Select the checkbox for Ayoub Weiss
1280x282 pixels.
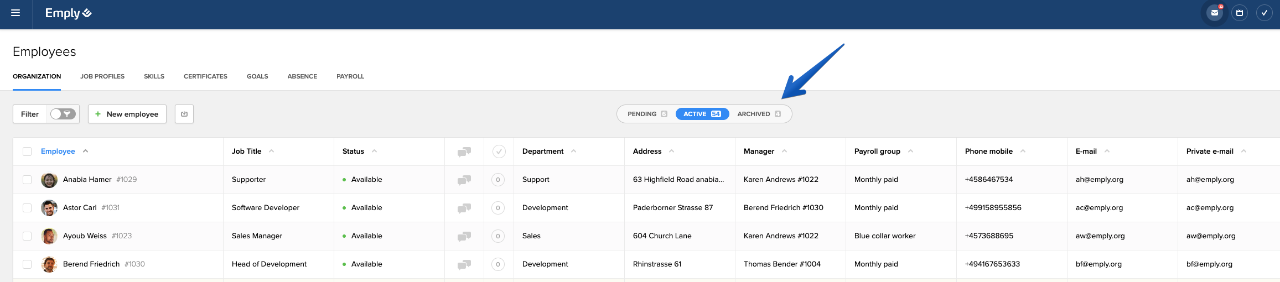tap(27, 236)
